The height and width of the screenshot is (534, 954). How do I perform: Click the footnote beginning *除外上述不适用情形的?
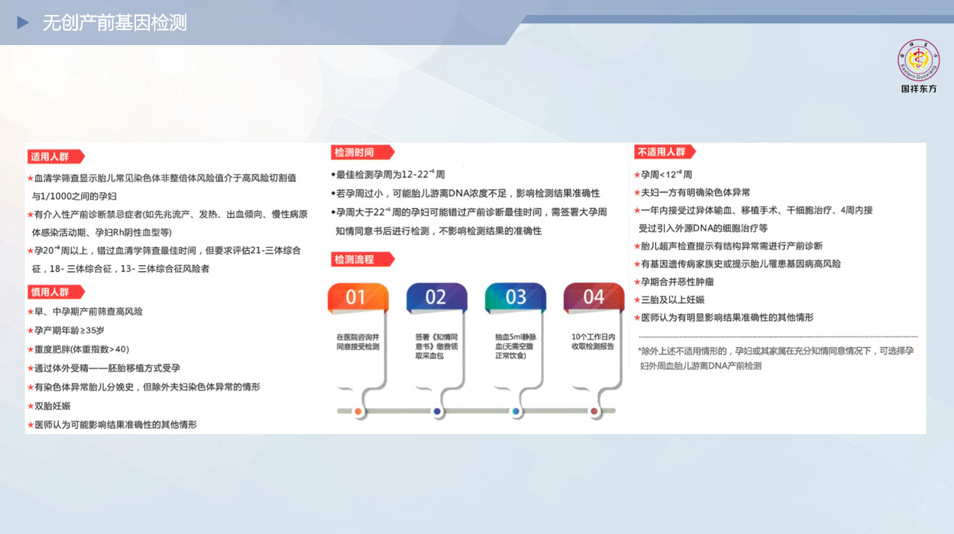click(776, 358)
